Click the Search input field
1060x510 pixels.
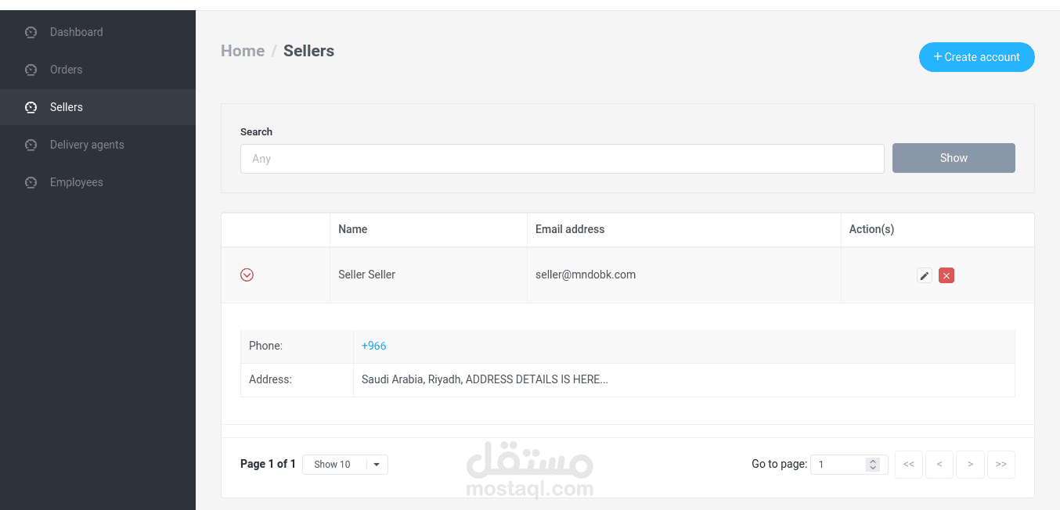(562, 159)
